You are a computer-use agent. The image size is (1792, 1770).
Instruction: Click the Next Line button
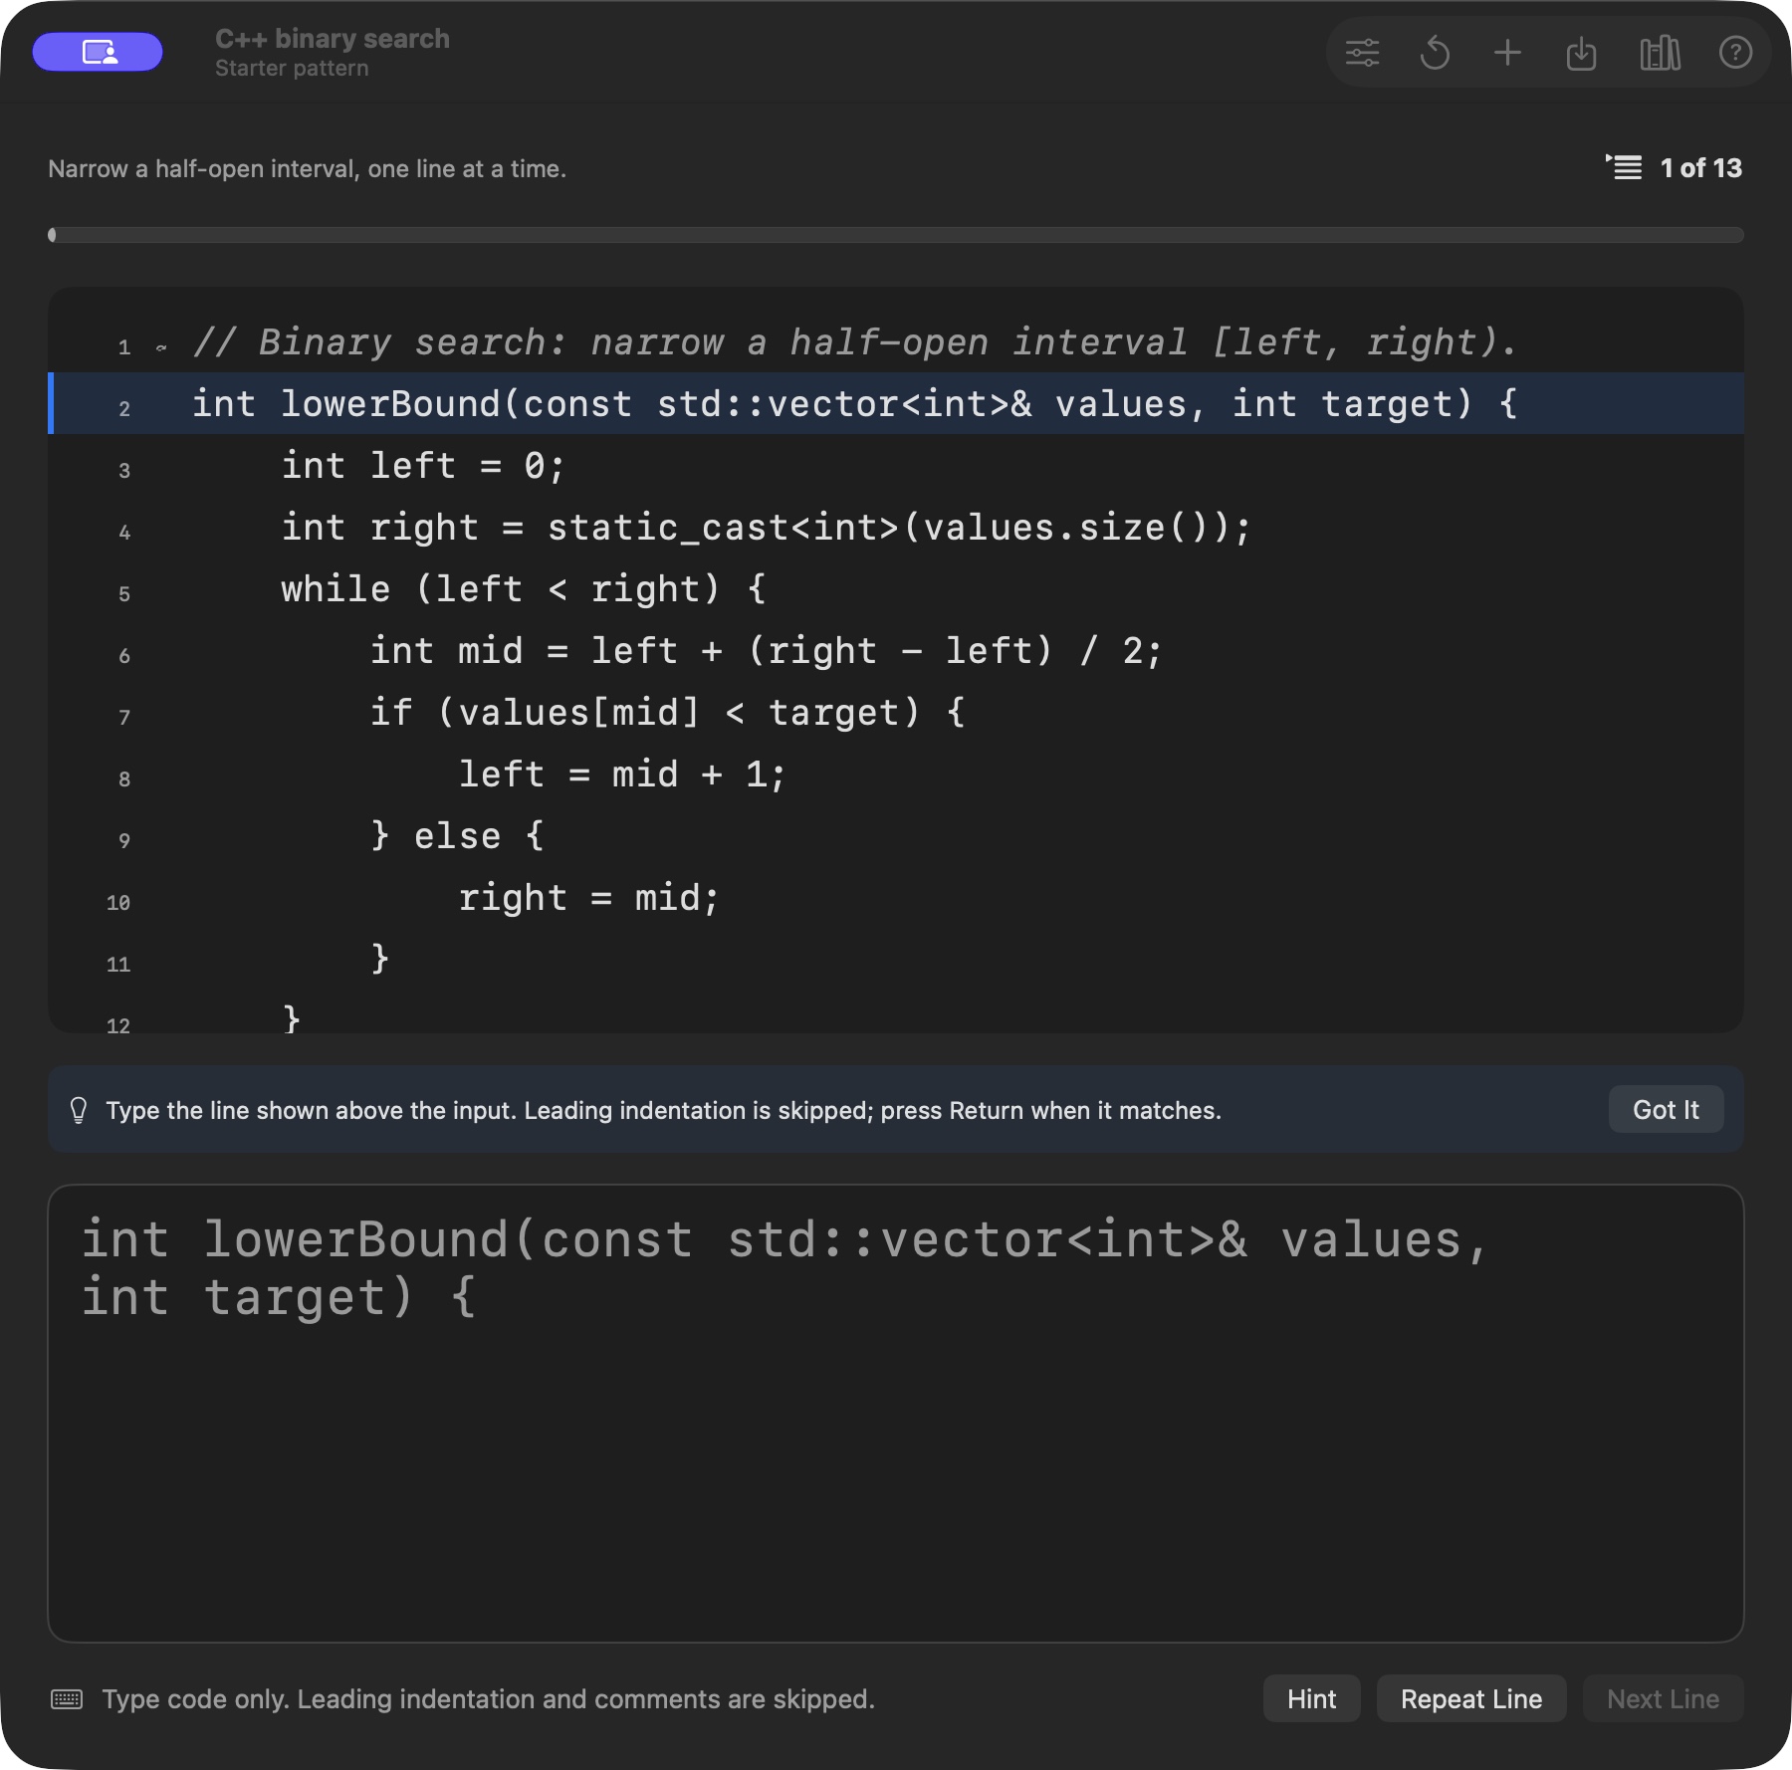(x=1663, y=1698)
